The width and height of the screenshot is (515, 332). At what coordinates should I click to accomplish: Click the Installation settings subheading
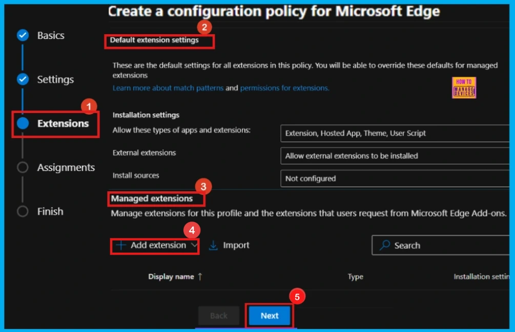[146, 115]
